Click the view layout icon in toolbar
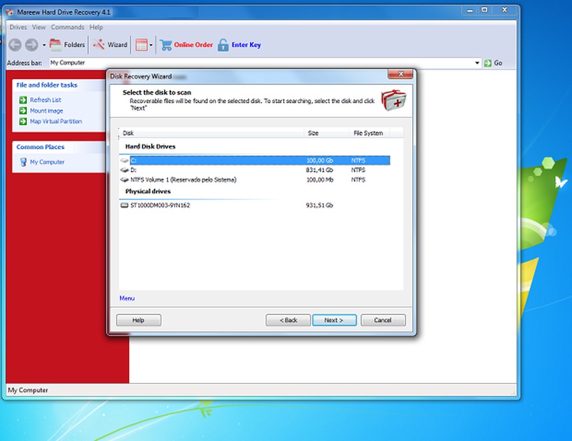The width and height of the screenshot is (572, 441). [141, 45]
